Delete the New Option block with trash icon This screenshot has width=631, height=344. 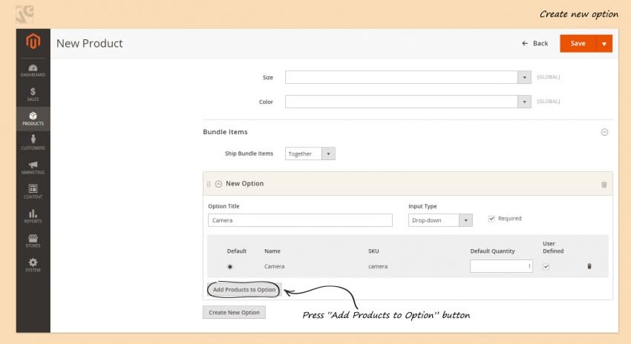[604, 185]
